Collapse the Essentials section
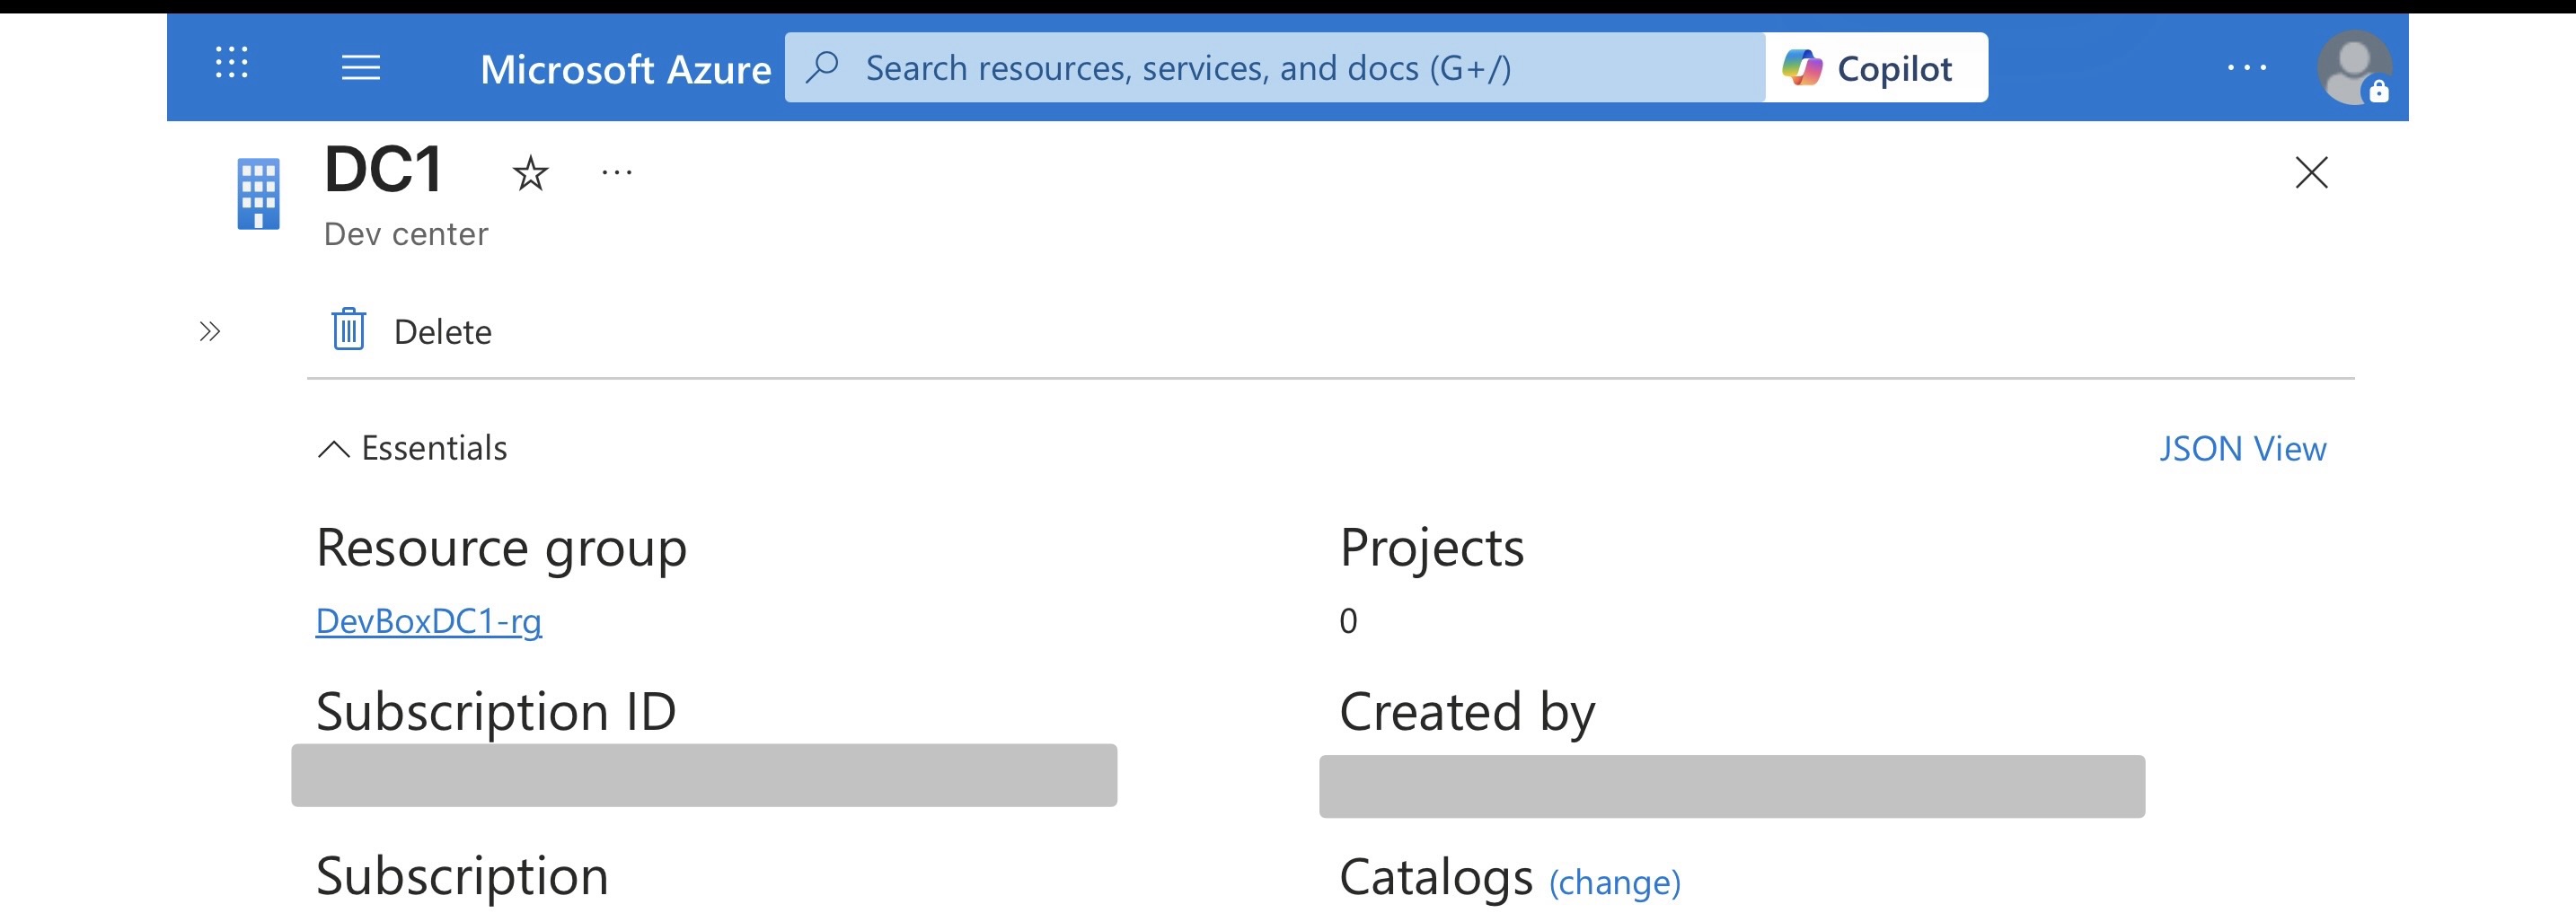This screenshot has height=913, width=2576. pyautogui.click(x=333, y=449)
